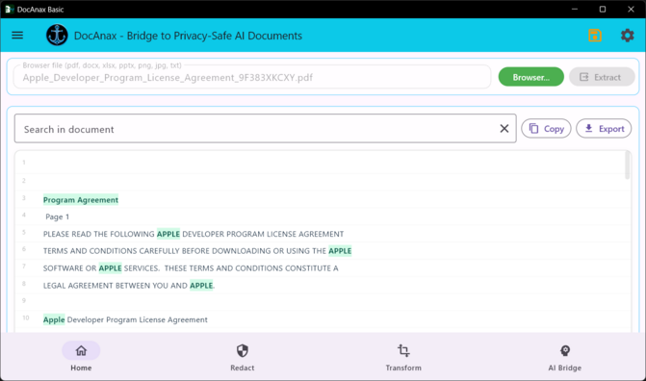
Task: Click line 'LEGAL AGREEMENT BETWEEN YOU AND APPLE'
Action: (x=129, y=286)
